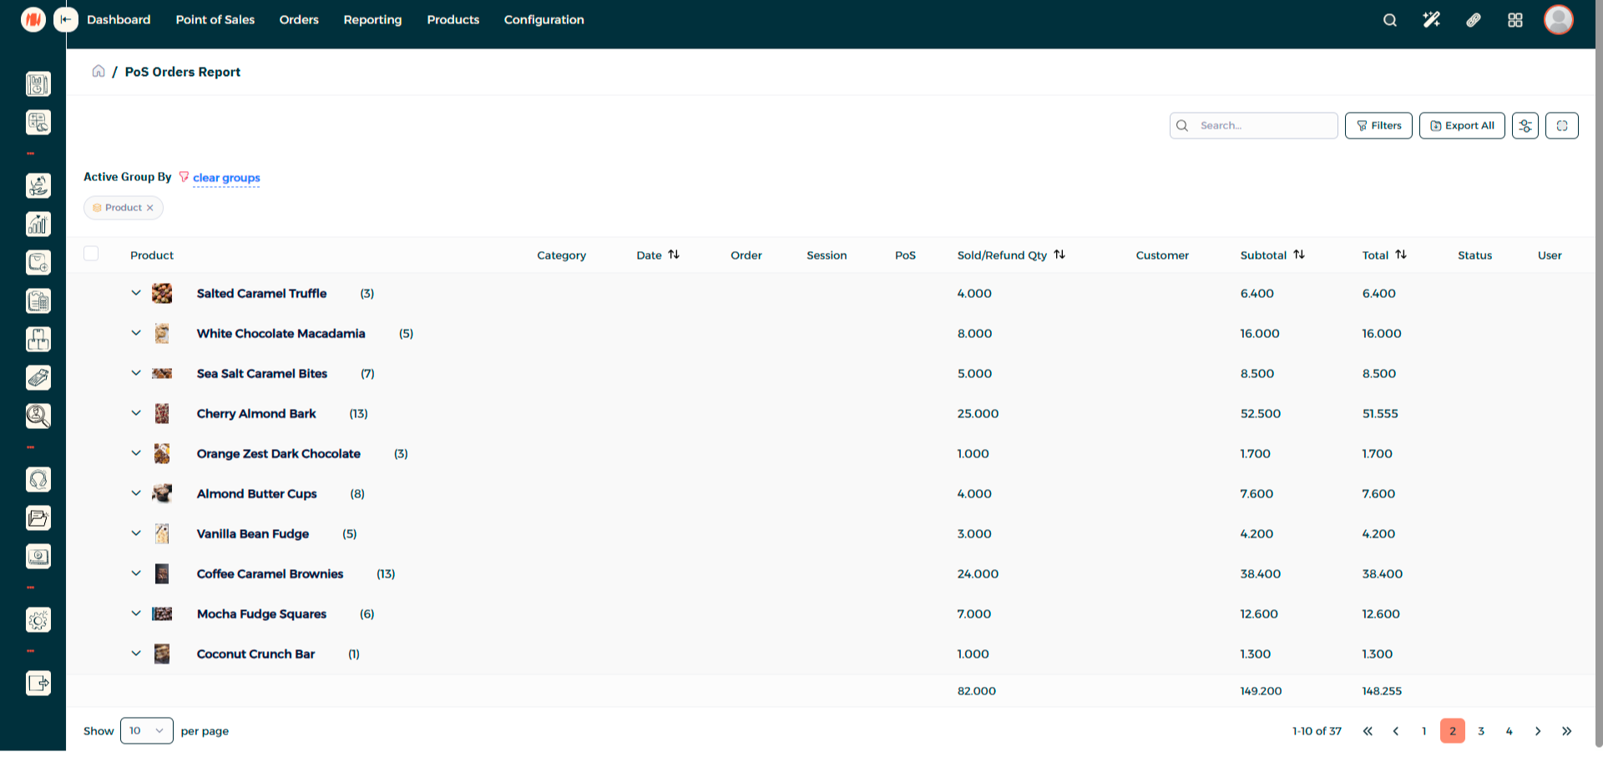
Task: Click the Mocha Fudge Squares thumbnail
Action: tap(162, 613)
